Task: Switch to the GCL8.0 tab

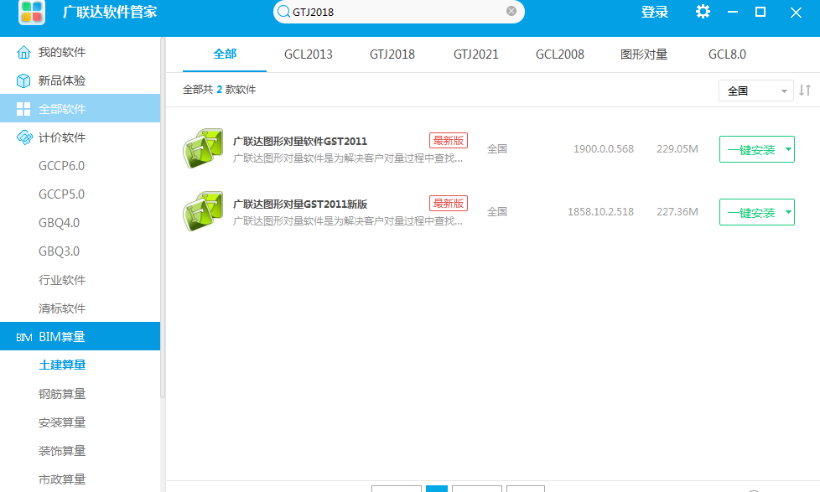Action: [727, 54]
